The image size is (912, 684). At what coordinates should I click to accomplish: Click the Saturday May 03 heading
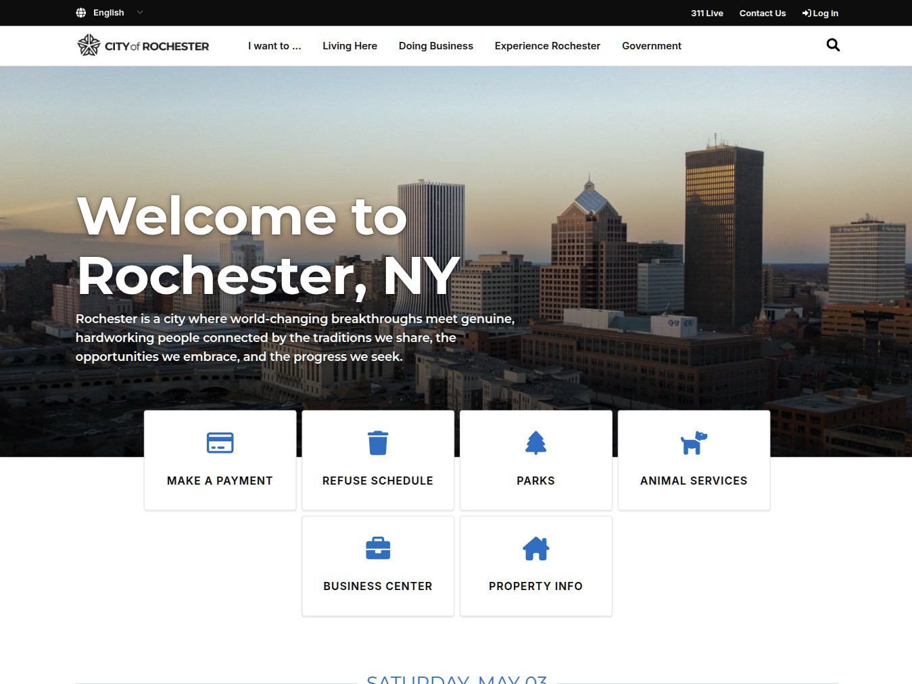click(x=457, y=680)
